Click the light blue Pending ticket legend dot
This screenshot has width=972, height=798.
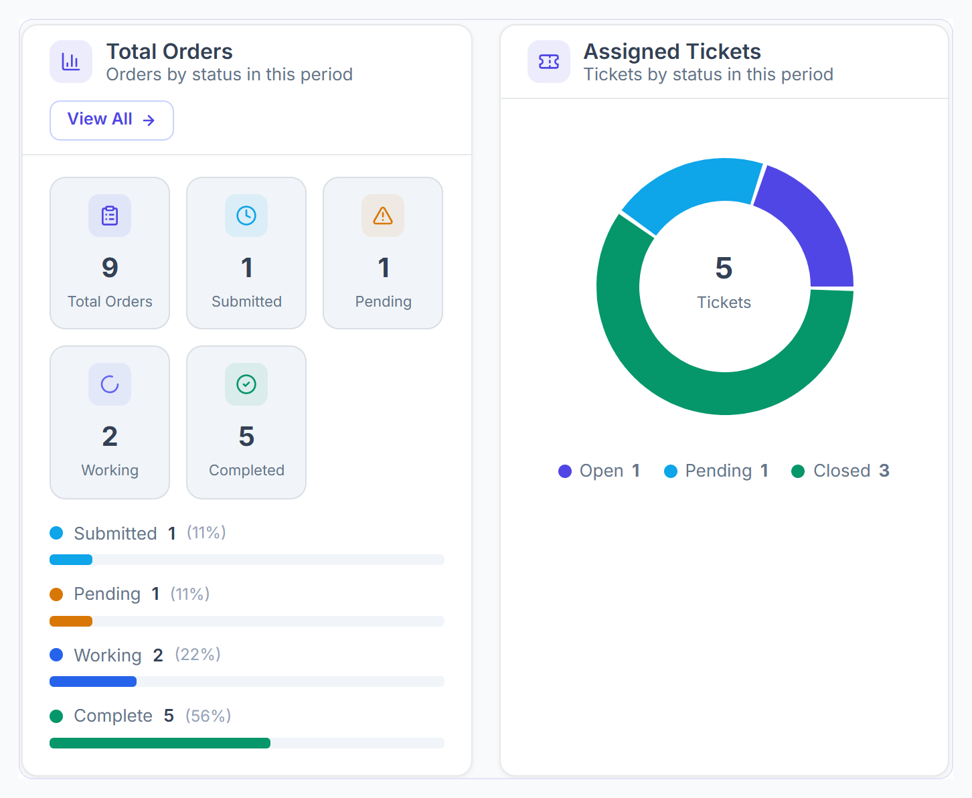click(x=671, y=471)
